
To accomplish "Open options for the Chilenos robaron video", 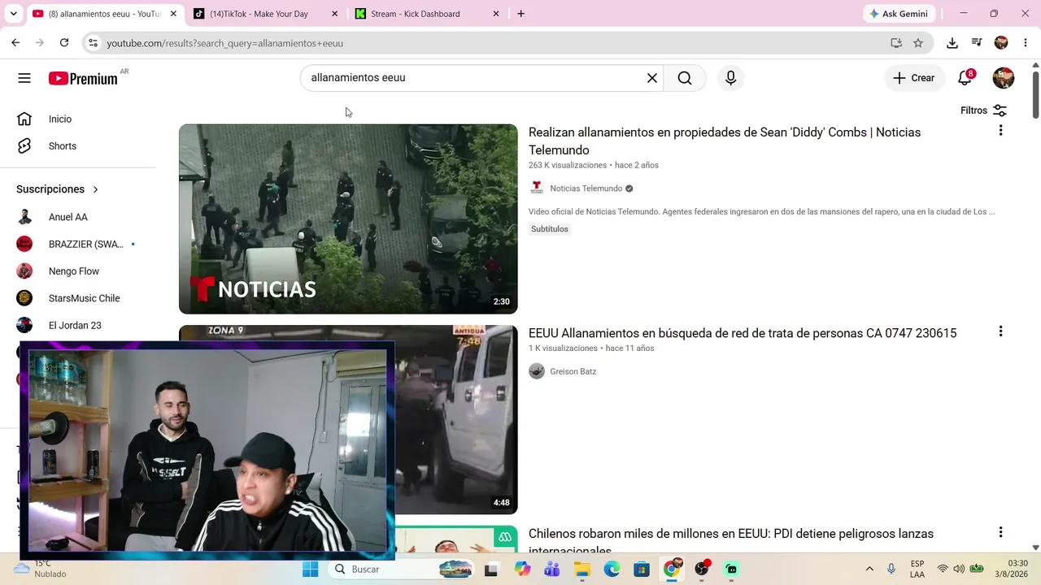I will (x=1000, y=532).
